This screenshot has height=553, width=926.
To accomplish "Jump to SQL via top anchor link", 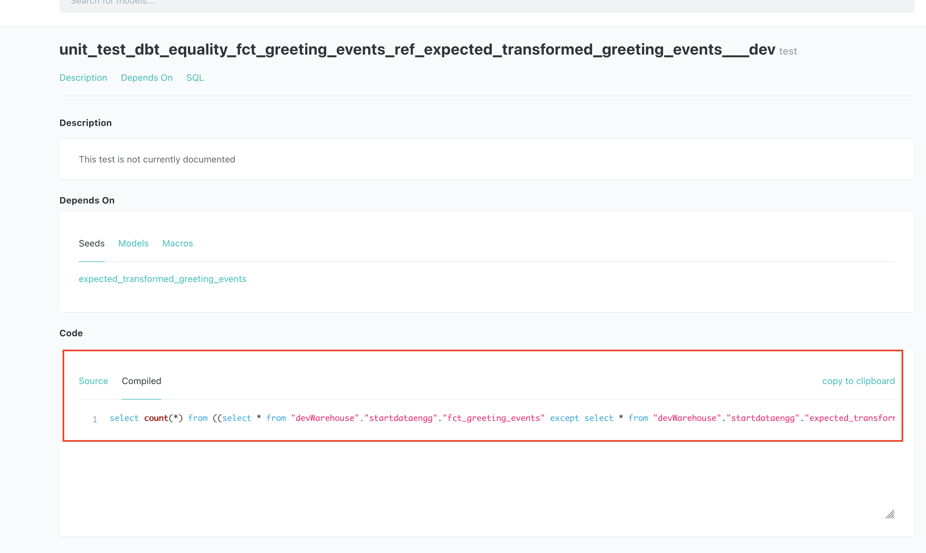I will click(x=195, y=78).
